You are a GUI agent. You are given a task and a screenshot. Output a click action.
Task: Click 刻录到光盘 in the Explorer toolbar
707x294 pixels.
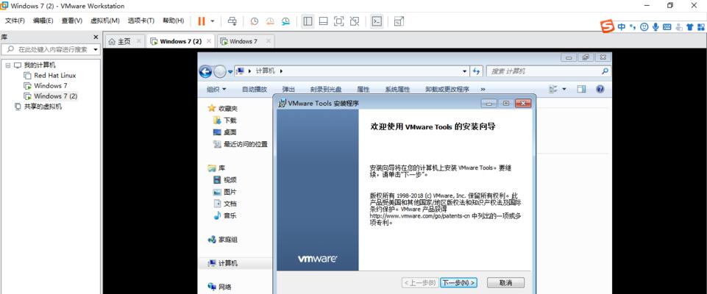326,89
